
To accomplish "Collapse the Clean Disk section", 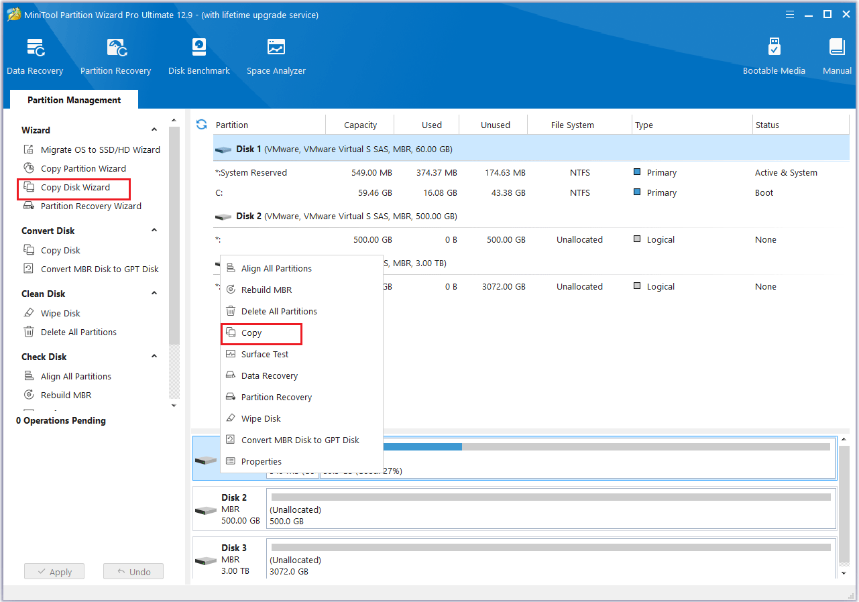I will tap(154, 294).
